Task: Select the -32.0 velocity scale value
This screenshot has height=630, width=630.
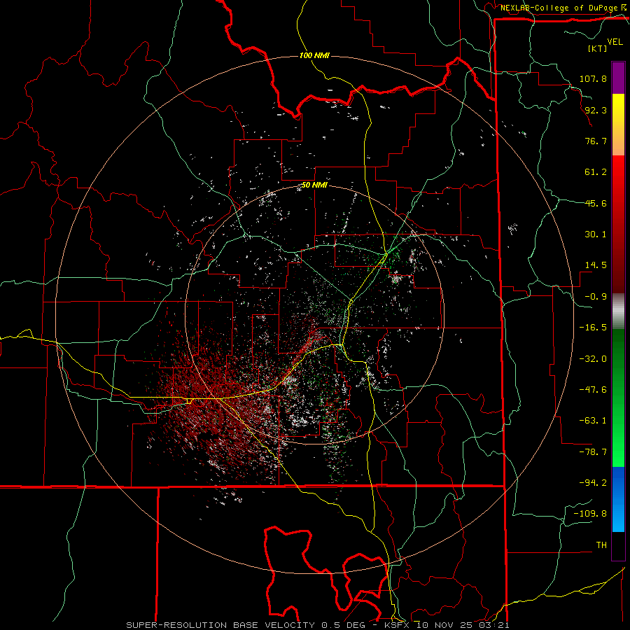Action: click(593, 359)
